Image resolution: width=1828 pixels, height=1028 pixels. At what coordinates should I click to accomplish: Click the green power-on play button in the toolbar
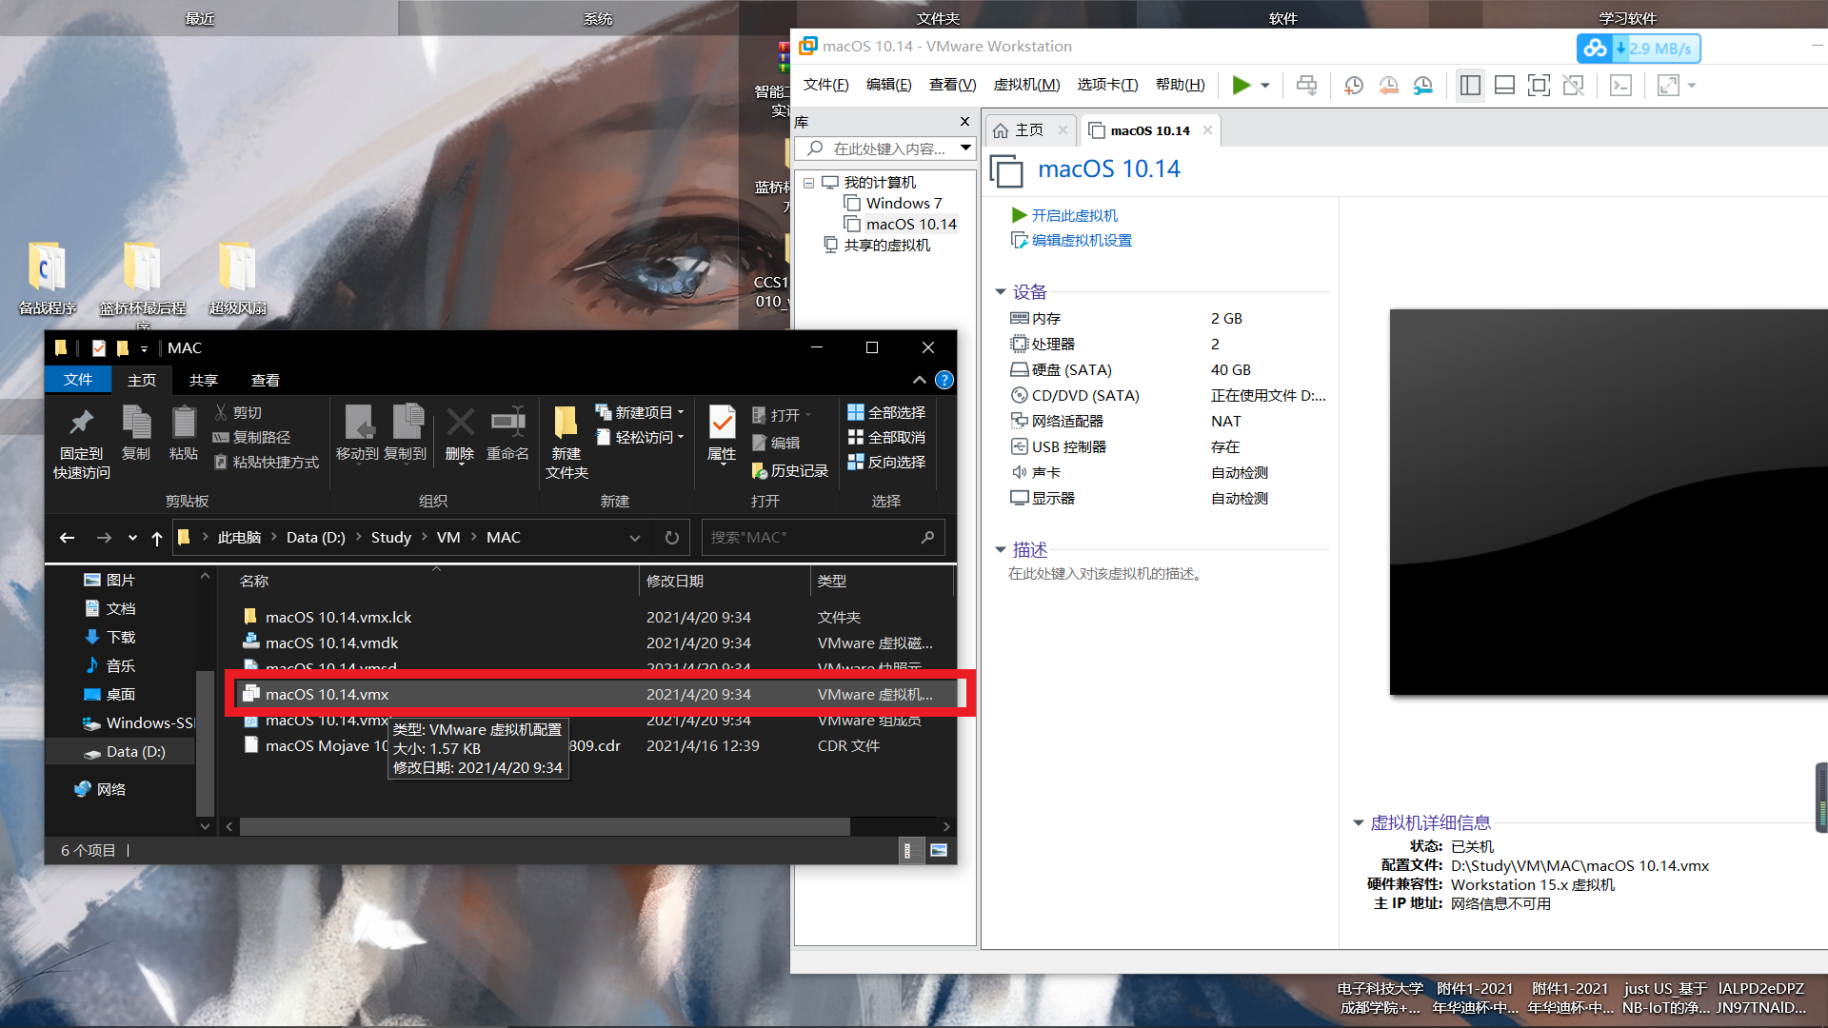pos(1241,86)
